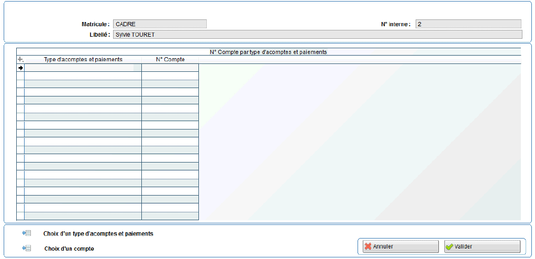
Task: Click the Valider button
Action: (x=483, y=246)
